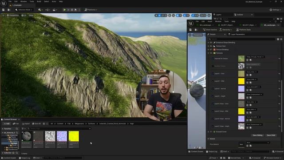Open the Grass_Color texture dropdown
Image resolution: width=284 pixels, height=160 pixels.
pyautogui.click(x=252, y=72)
